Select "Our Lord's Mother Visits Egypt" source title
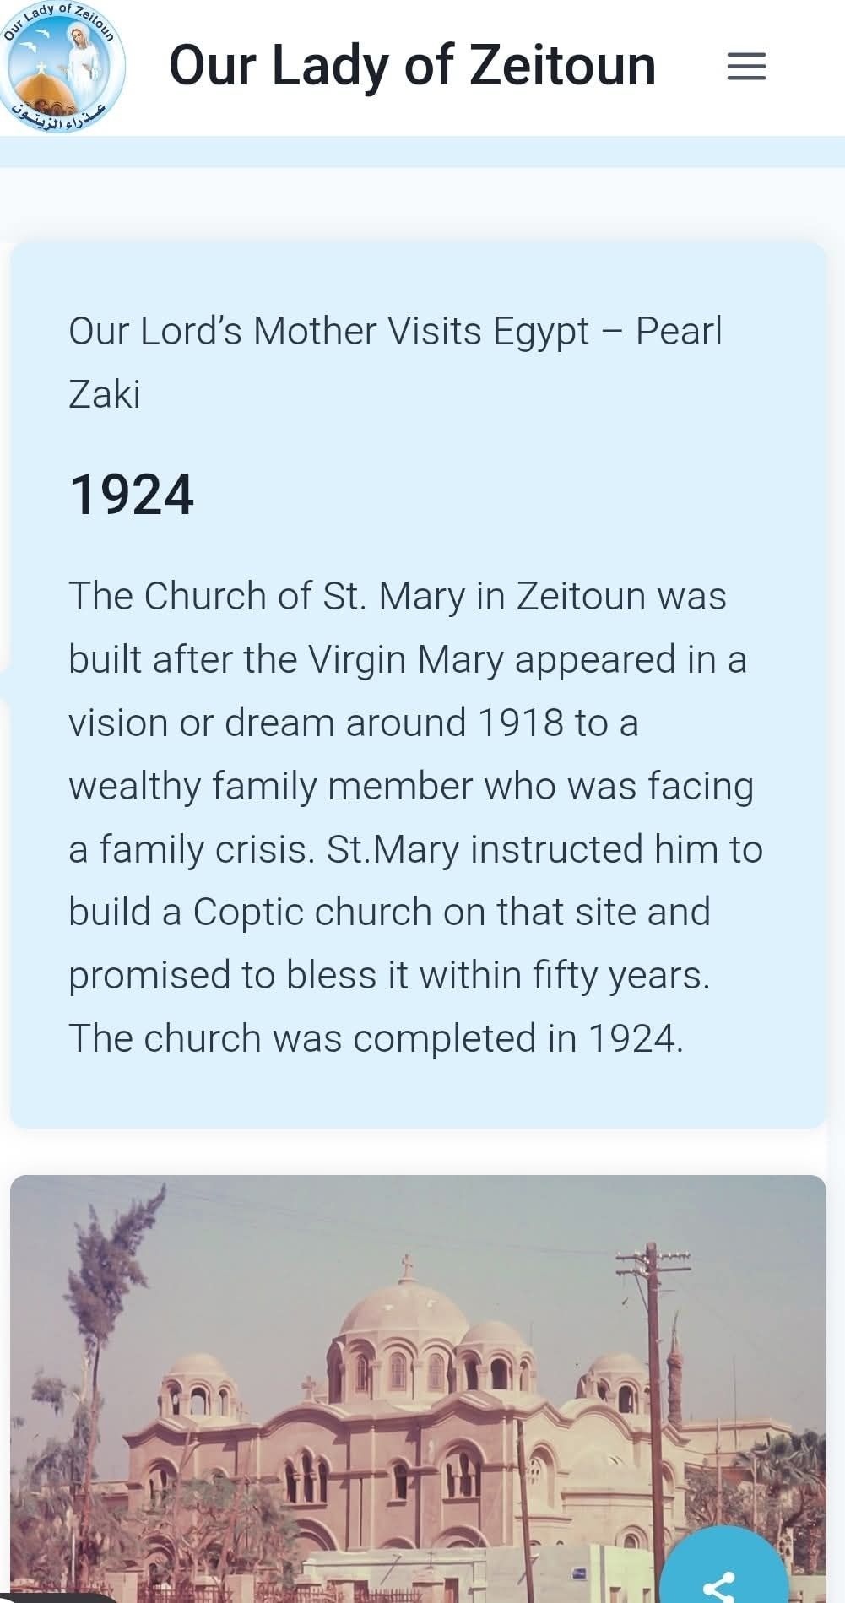The height and width of the screenshot is (1603, 845). coord(328,331)
